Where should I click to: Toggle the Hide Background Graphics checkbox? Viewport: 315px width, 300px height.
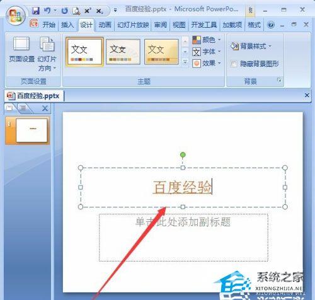click(x=233, y=64)
